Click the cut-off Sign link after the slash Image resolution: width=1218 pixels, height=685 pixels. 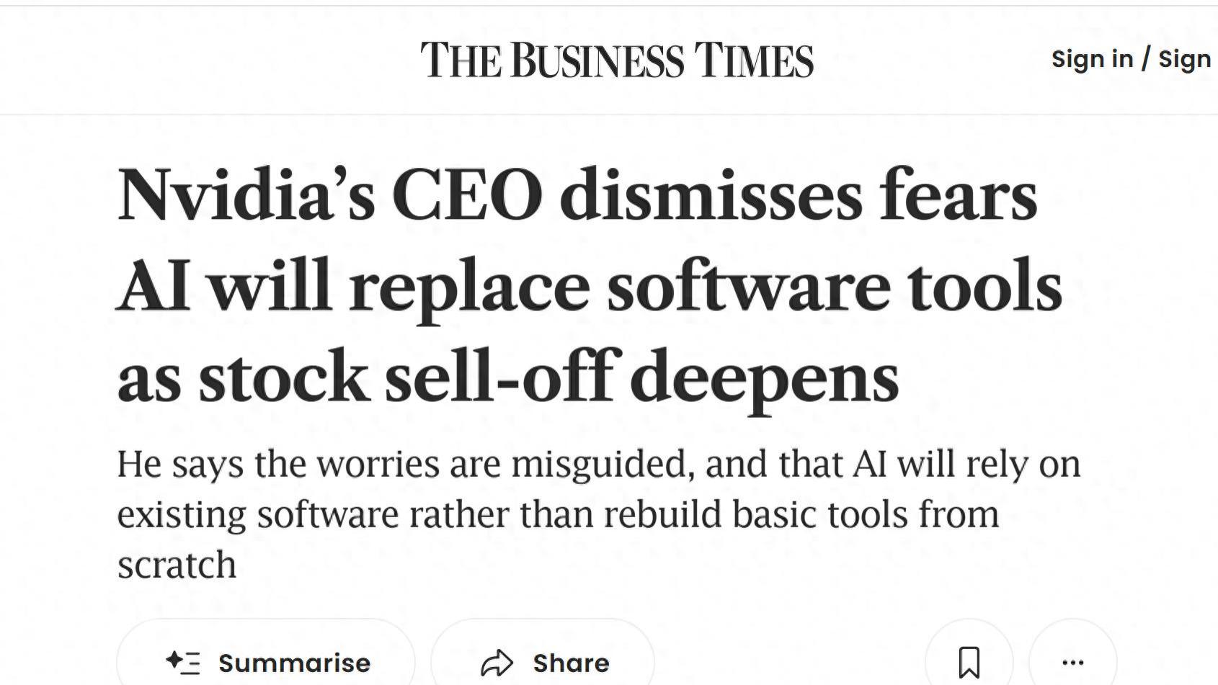coord(1184,59)
